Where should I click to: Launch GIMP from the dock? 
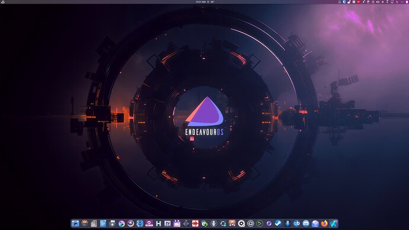[130, 223]
